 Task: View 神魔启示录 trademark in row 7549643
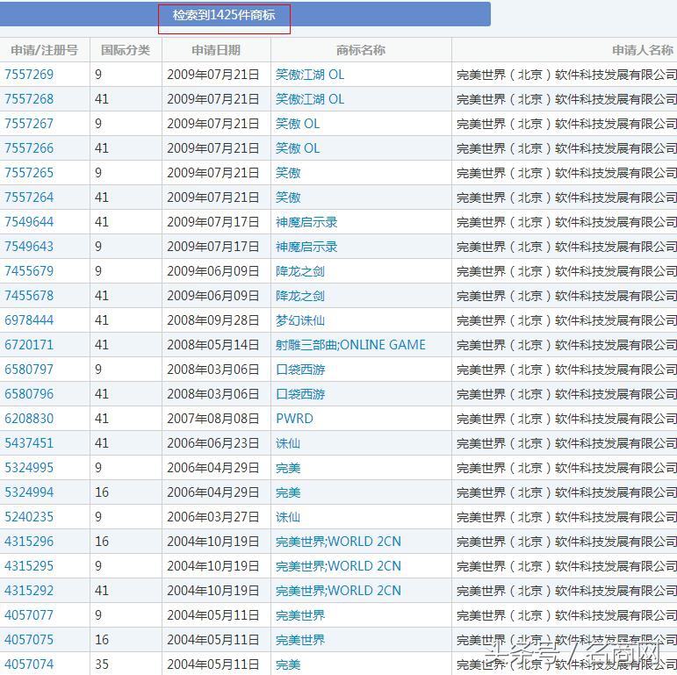(x=306, y=247)
